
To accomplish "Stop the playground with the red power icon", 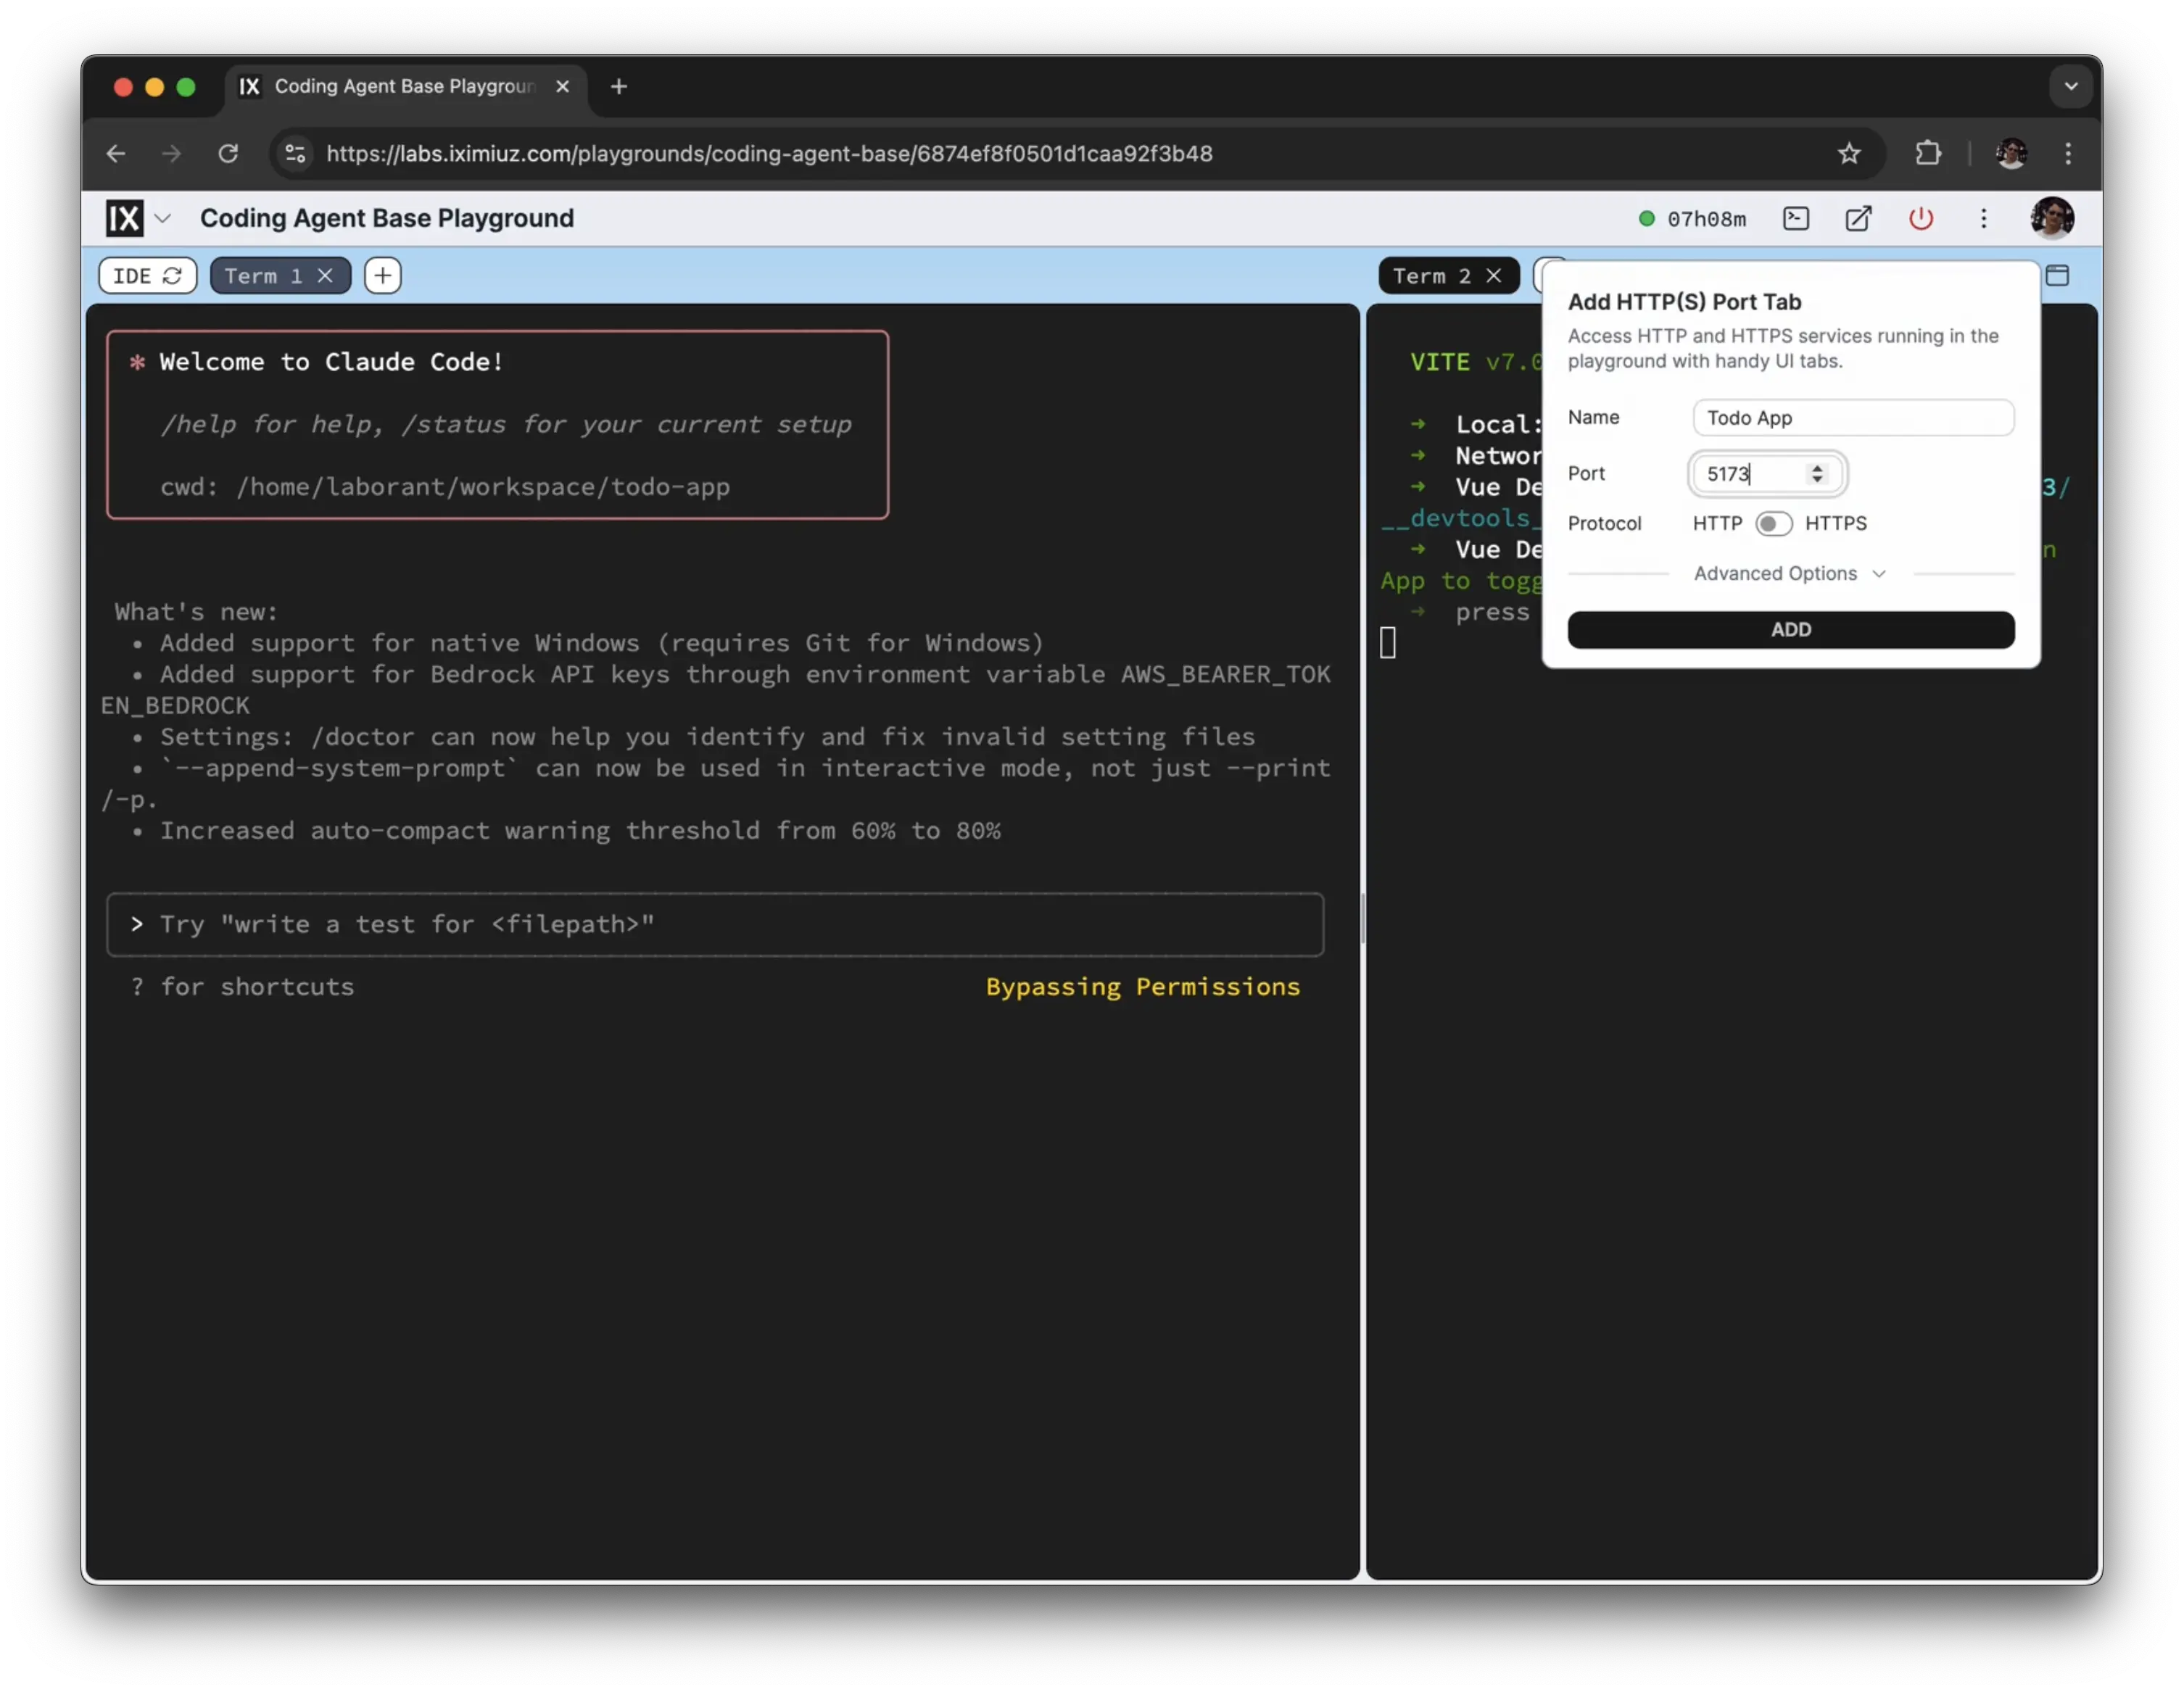I will pos(1921,218).
